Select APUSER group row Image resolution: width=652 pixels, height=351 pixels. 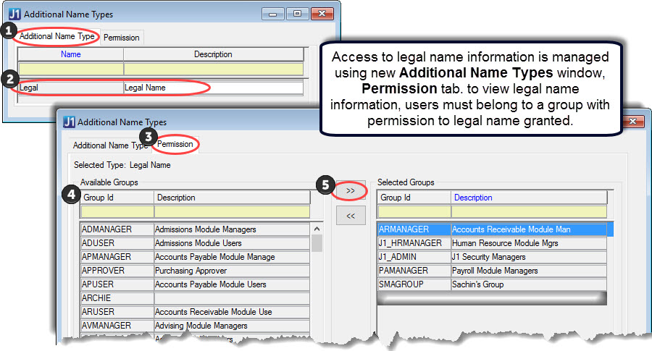click(x=196, y=284)
